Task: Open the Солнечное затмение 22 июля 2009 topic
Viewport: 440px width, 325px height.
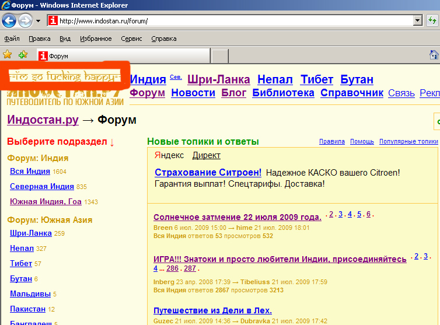Action: coord(237,217)
